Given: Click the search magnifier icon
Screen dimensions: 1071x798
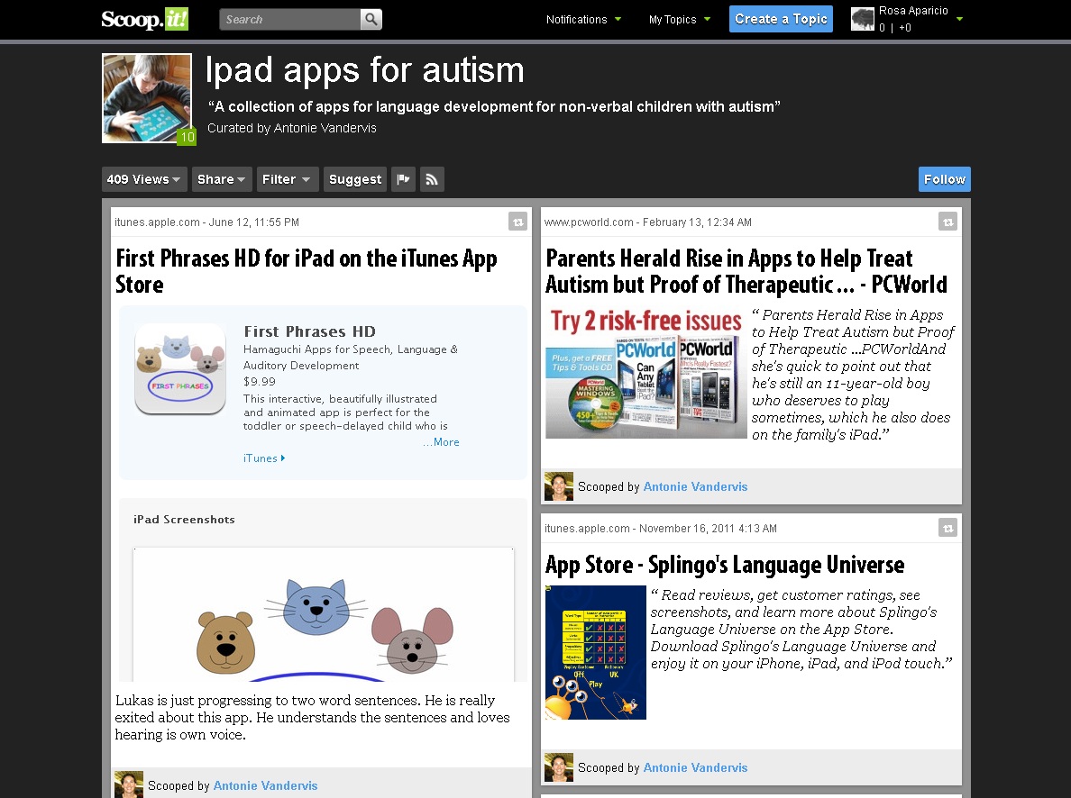Looking at the screenshot, I should point(371,18).
